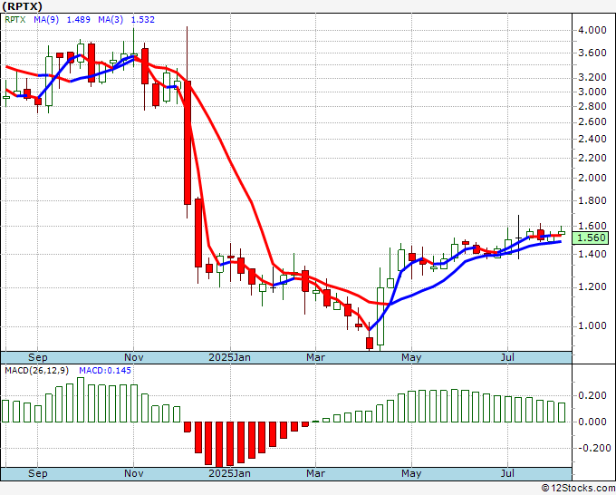
Task: Click the MA(3) legend label
Action: click(111, 20)
